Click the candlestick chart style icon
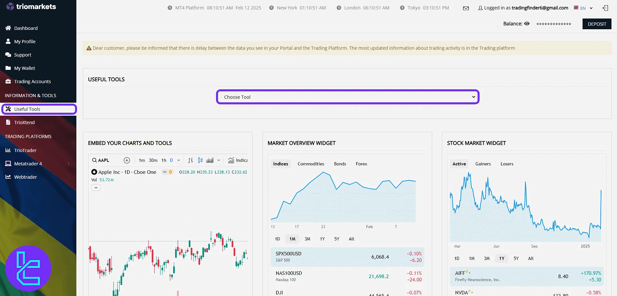 pyautogui.click(x=200, y=160)
